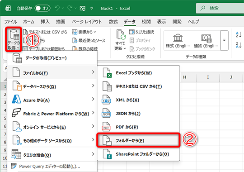Open the クエリの結合(Q) submenu
The height and width of the screenshot is (172, 244).
(52, 154)
